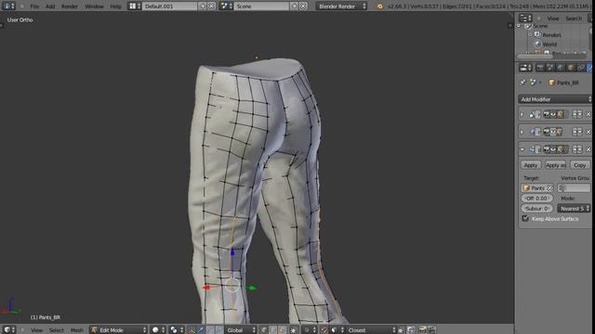The image size is (595, 334).
Task: Open the screen layout browse icon
Action: [134, 6]
